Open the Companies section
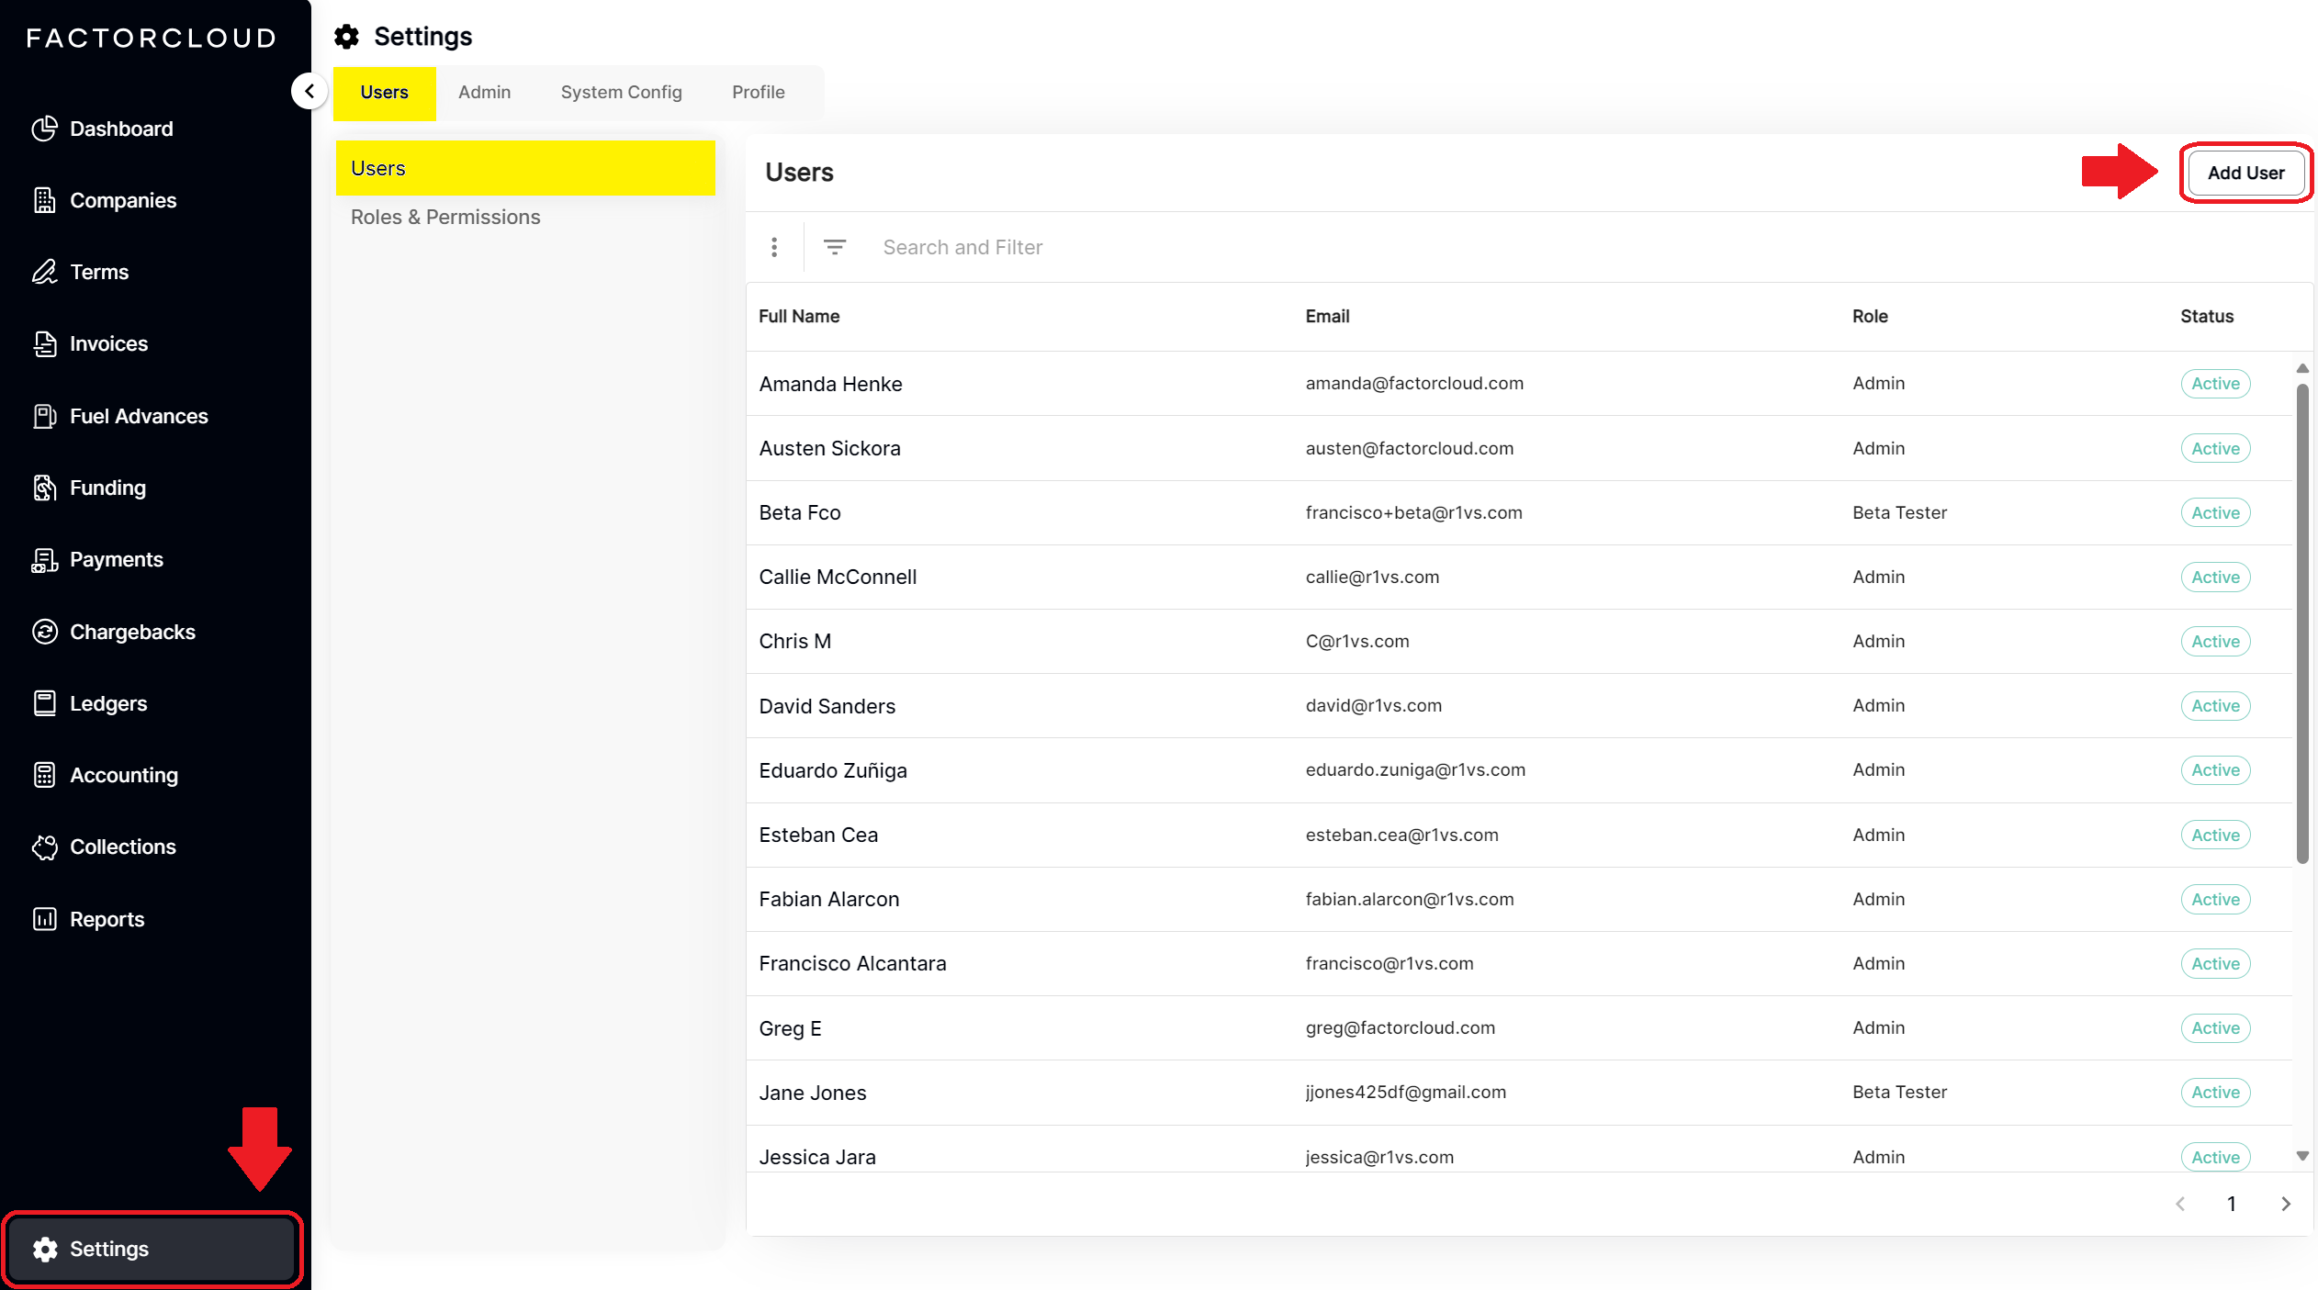Image resolution: width=2318 pixels, height=1290 pixels. [x=123, y=200]
